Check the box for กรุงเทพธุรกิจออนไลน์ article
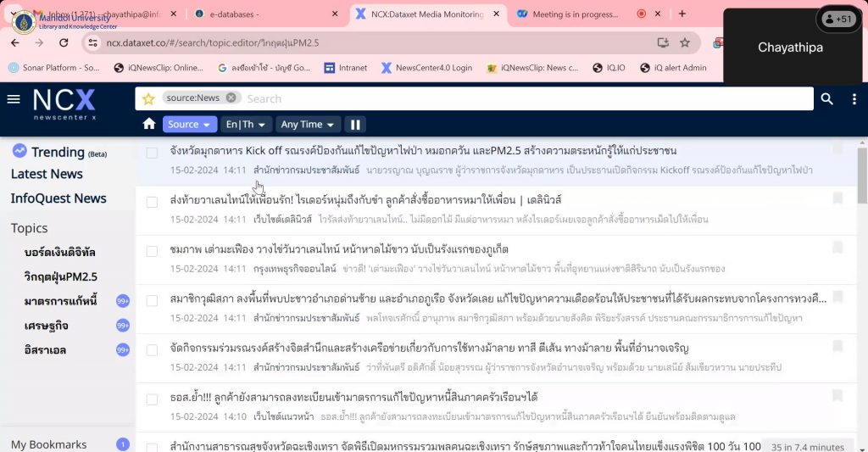This screenshot has height=452, width=868. click(x=152, y=251)
